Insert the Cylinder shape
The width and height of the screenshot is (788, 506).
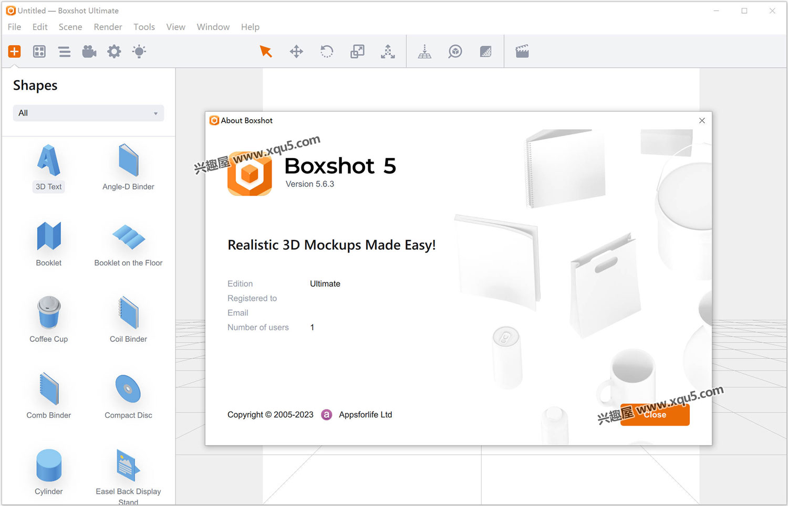(49, 472)
